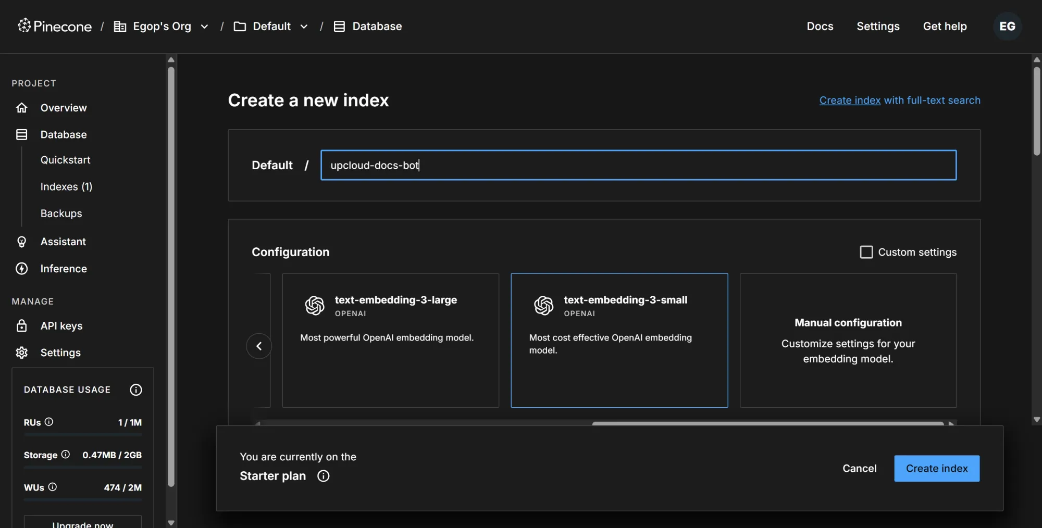This screenshot has height=528, width=1042.
Task: Click the Overview home icon
Action: 21,108
